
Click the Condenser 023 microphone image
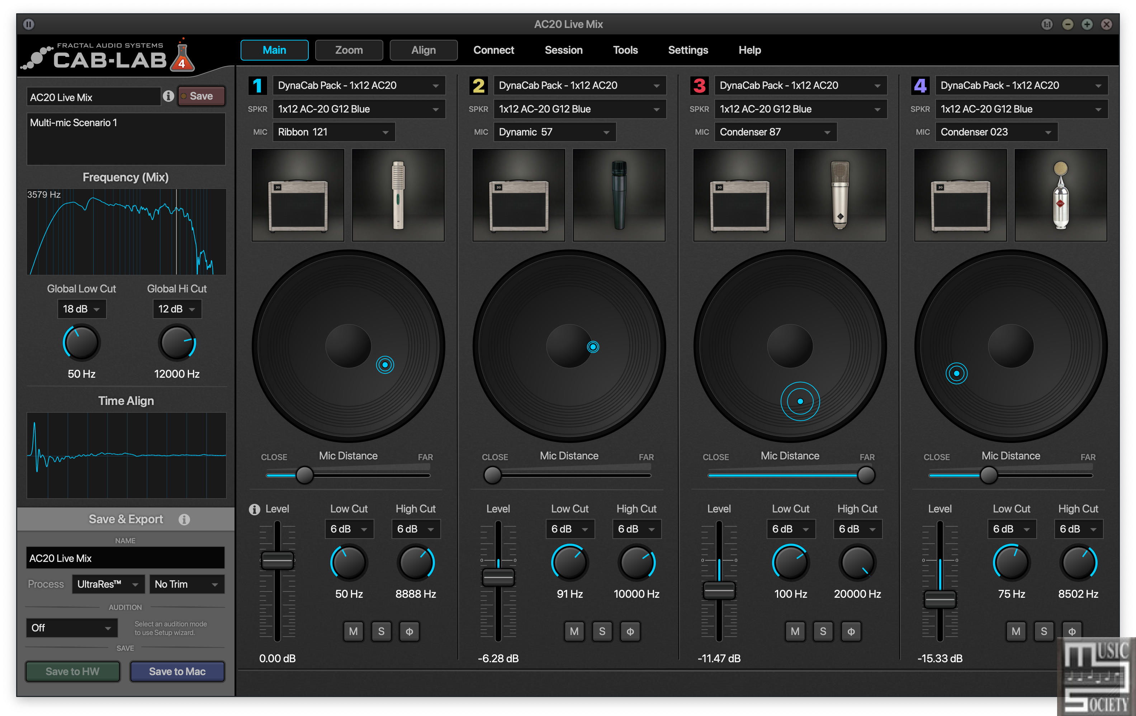pos(1061,195)
